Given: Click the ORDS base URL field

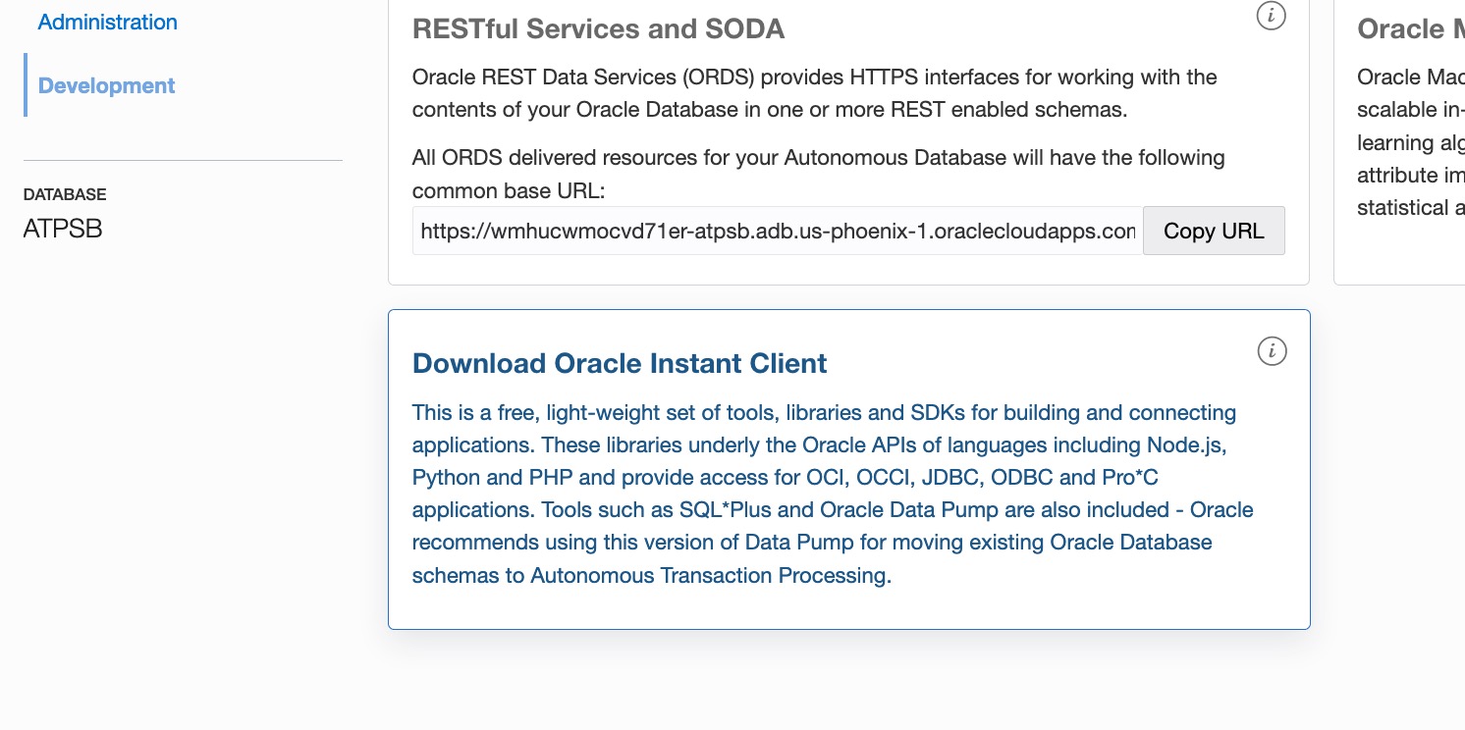Looking at the screenshot, I should 778,231.
